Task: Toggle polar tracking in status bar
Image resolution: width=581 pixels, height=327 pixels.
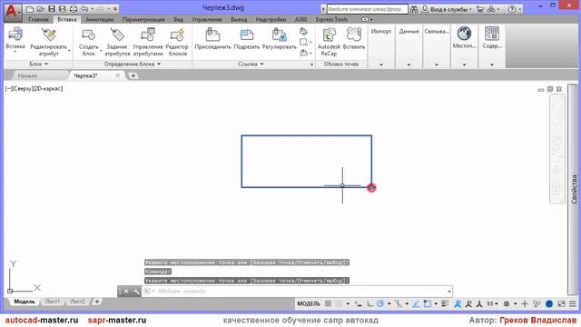Action: tap(380, 303)
